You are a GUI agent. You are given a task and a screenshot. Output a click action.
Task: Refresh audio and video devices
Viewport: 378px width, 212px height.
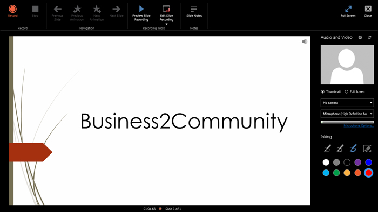(x=369, y=37)
